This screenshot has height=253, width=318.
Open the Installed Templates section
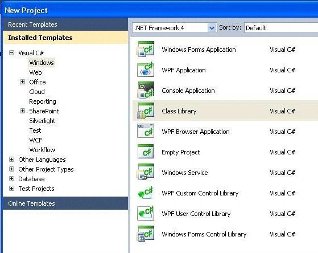point(65,38)
